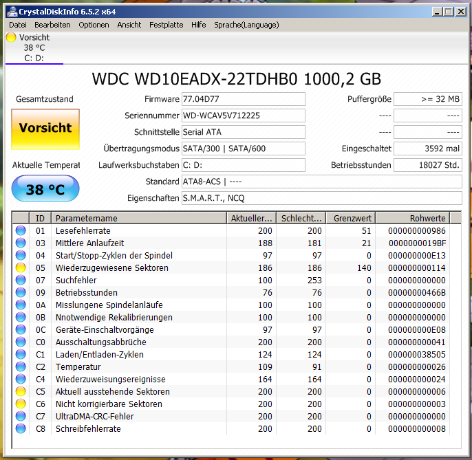Screen dimensions: 472x460
Task: Click the Grenzwert column header
Action: pos(351,218)
